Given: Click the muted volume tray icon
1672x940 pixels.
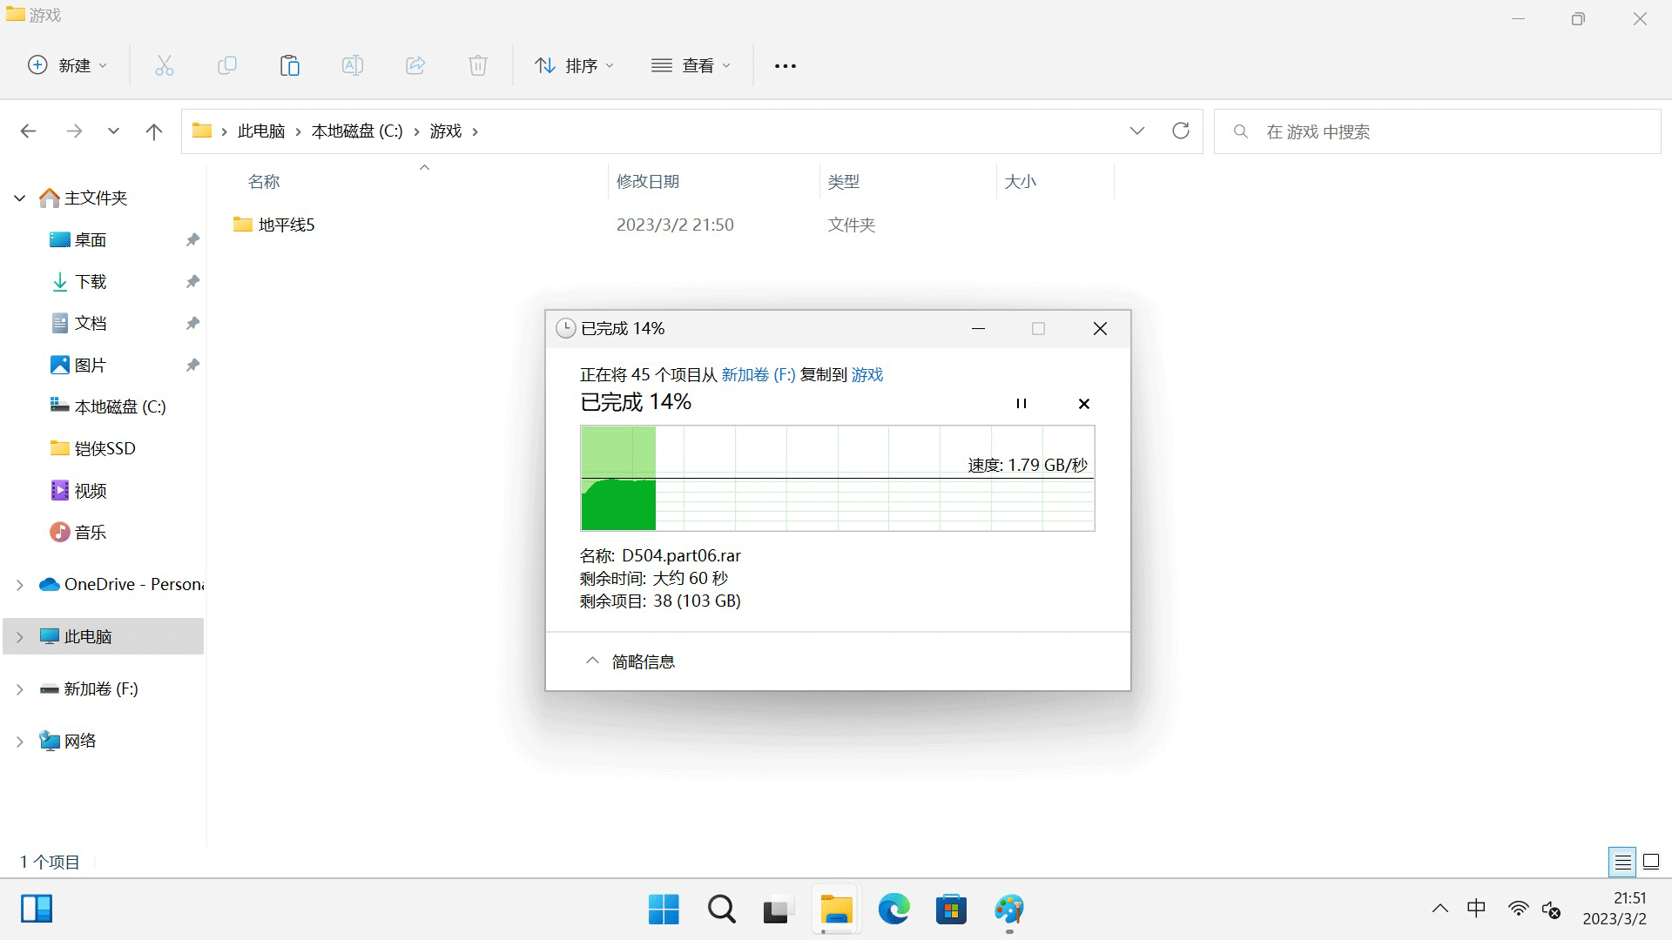Looking at the screenshot, I should click(x=1551, y=910).
